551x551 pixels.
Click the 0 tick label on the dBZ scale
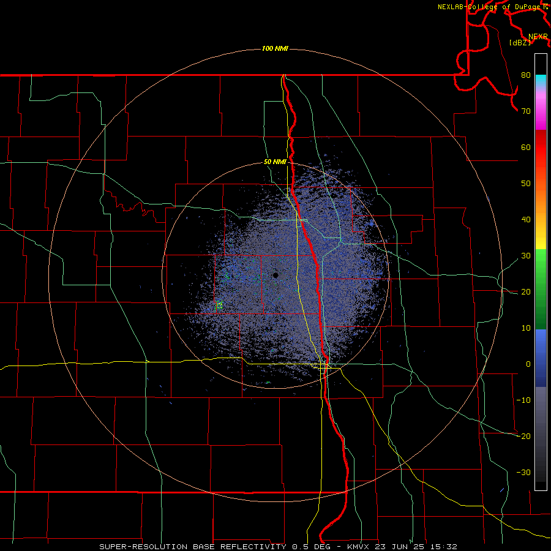[528, 364]
